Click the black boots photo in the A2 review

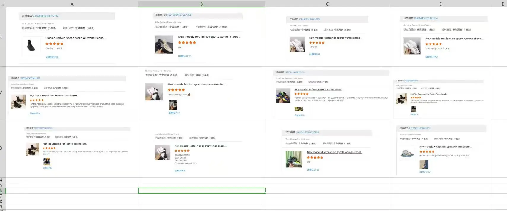pyautogui.click(x=18, y=102)
